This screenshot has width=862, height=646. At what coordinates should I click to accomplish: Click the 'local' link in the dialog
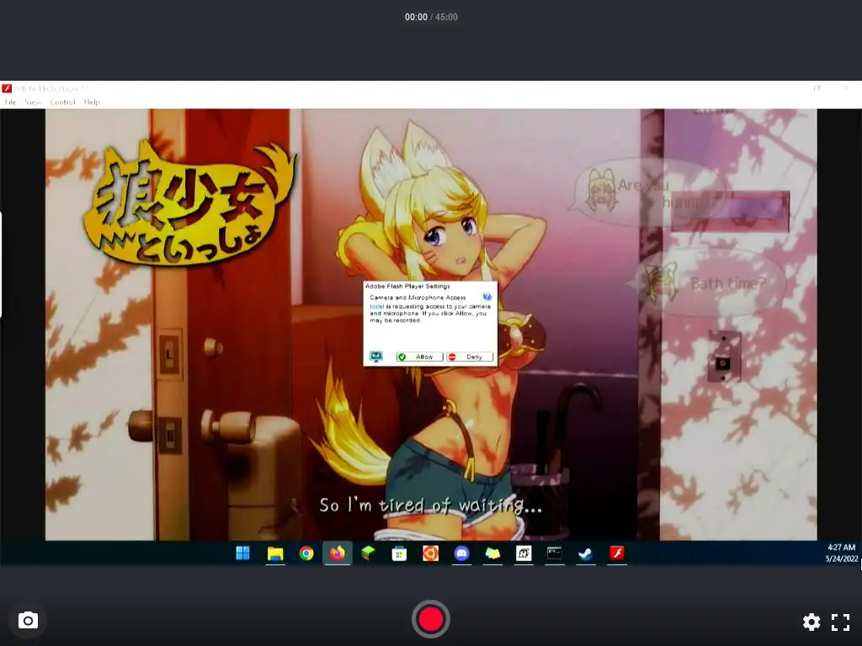click(376, 306)
